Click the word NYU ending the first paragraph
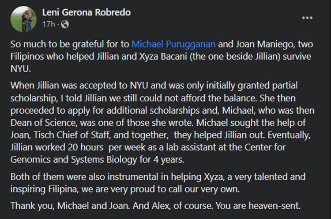331x219 pixels. click(x=21, y=69)
